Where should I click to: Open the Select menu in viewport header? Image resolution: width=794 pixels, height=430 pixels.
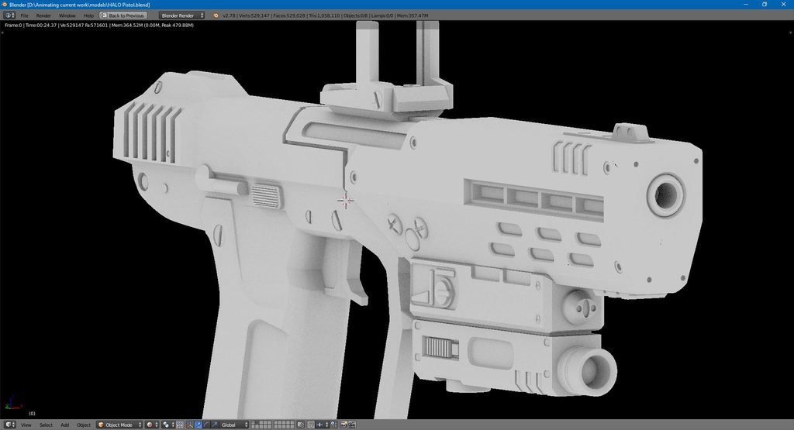point(46,425)
